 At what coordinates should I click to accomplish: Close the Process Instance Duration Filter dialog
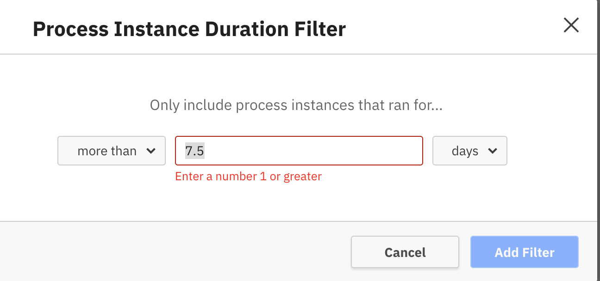point(571,25)
